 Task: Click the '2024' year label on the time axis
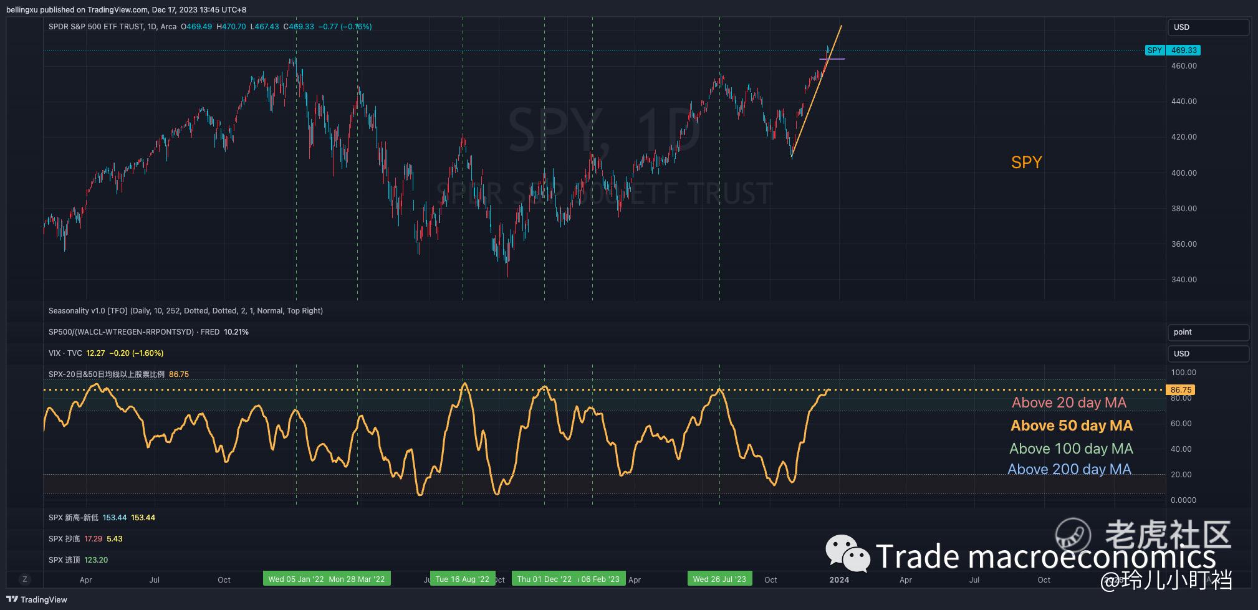pyautogui.click(x=839, y=580)
